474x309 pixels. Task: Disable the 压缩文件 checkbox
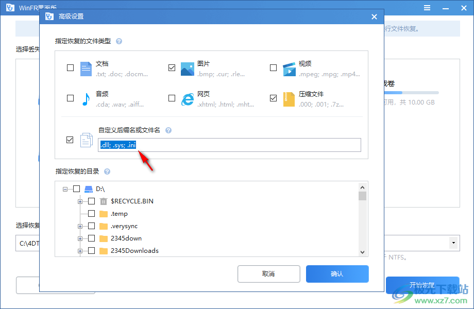click(274, 98)
